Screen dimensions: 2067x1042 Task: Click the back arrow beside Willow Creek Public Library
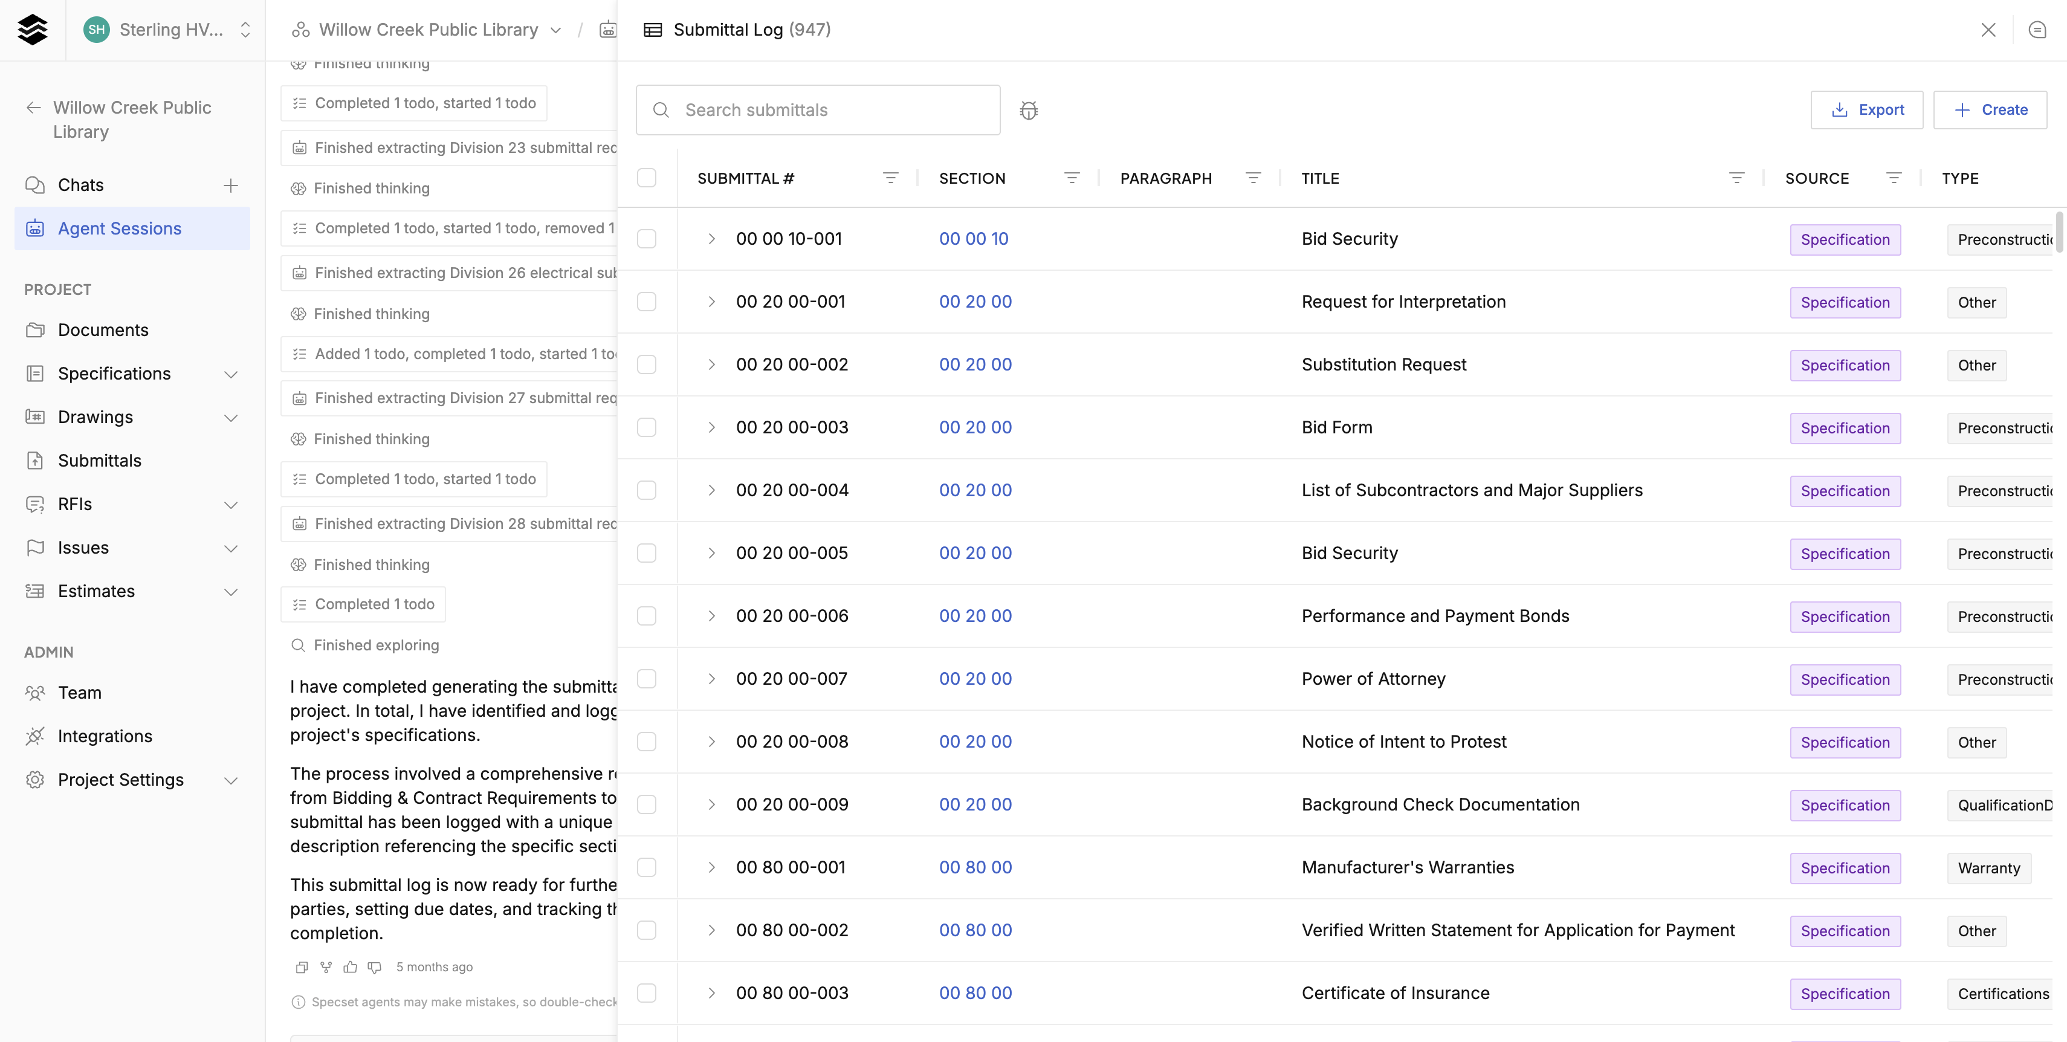tap(33, 108)
